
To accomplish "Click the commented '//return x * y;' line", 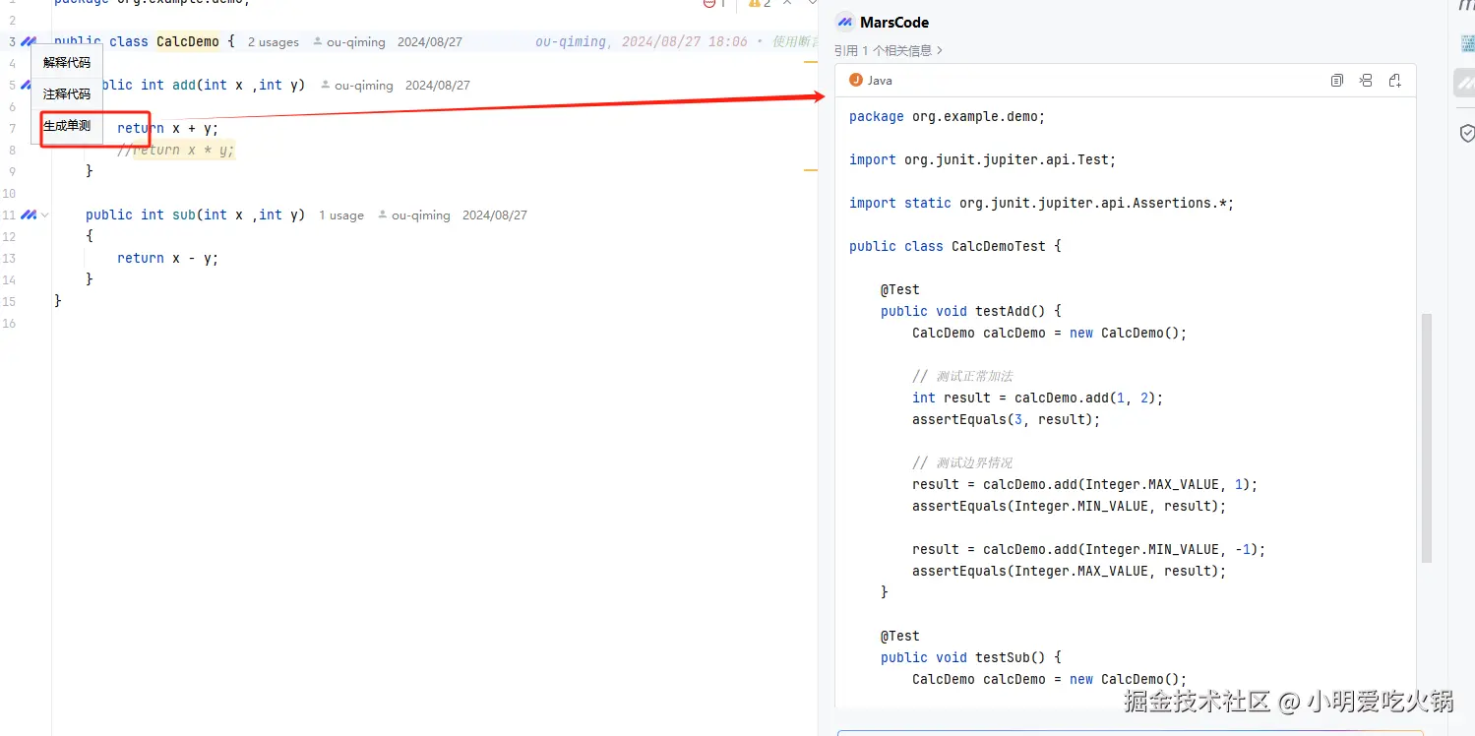I will coord(176,150).
